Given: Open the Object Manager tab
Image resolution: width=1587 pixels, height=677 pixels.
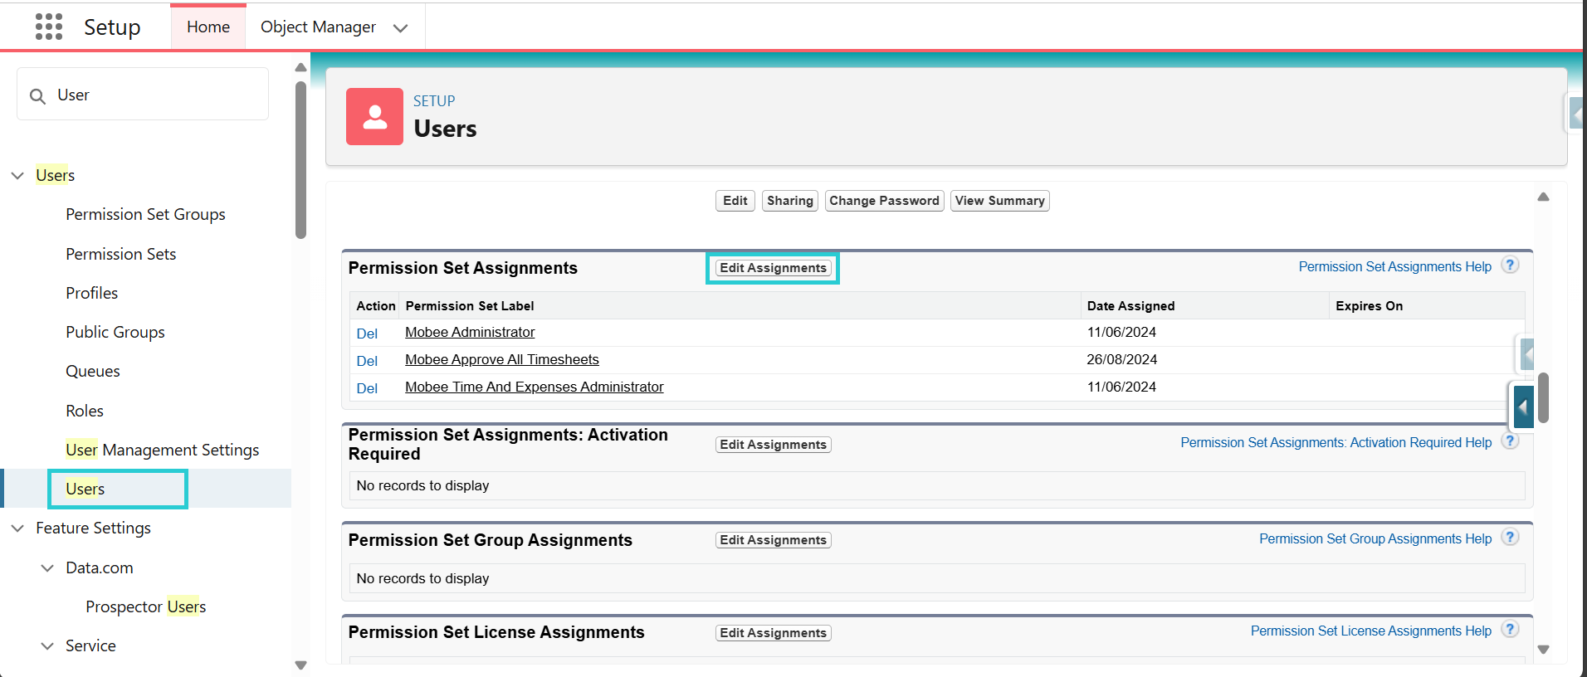Looking at the screenshot, I should (318, 27).
